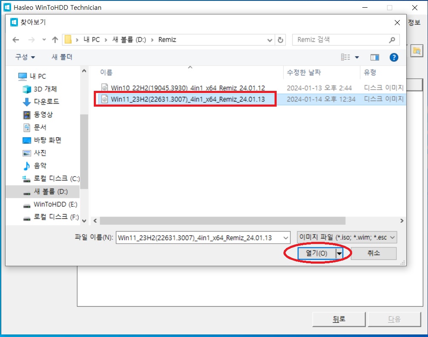Select '로컬 디스크 (C:)' drive in sidebar
The image size is (428, 337).
[51, 179]
